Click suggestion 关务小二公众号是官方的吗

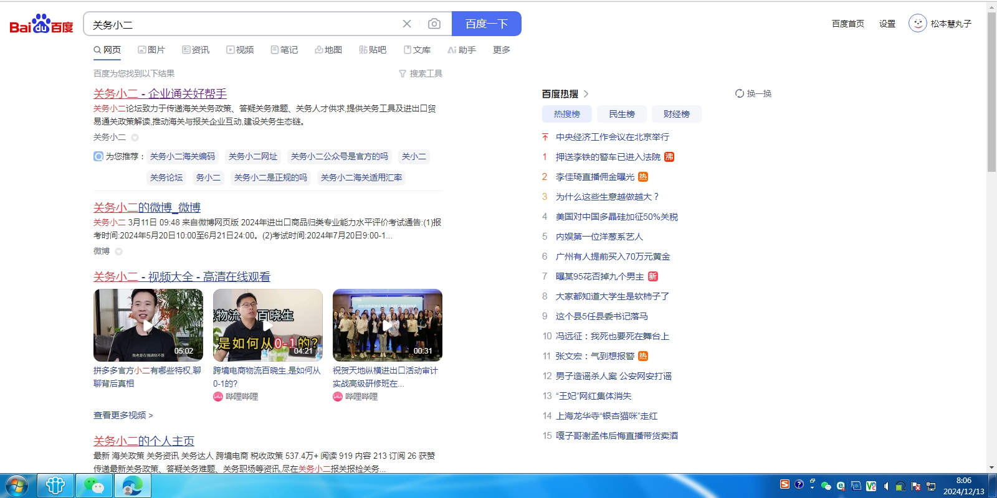[x=340, y=156]
